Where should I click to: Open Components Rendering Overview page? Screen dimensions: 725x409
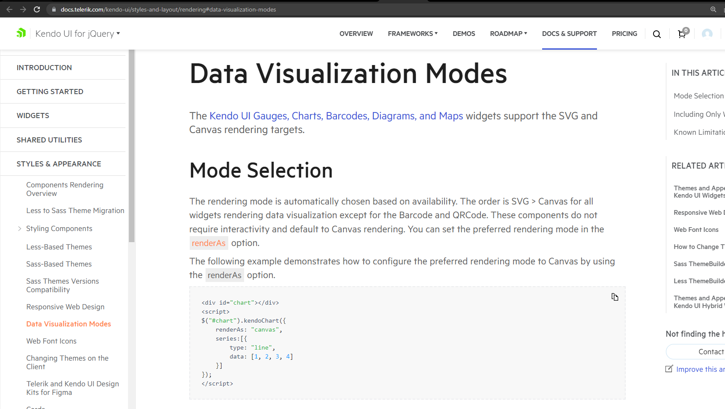tap(65, 189)
